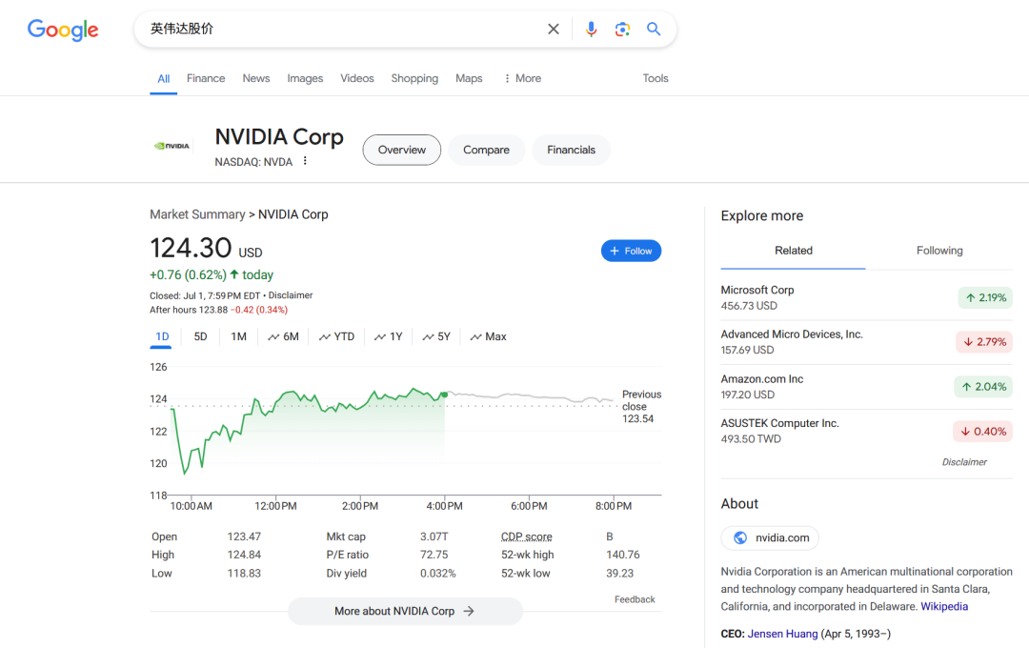Go to Google home via logo
The image size is (1029, 648).
coord(63,30)
